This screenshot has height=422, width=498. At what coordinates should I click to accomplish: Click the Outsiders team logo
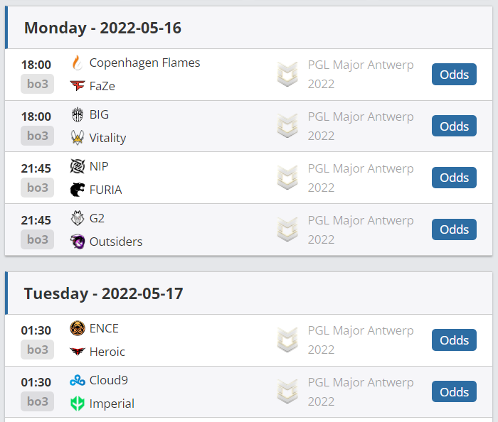tap(78, 242)
